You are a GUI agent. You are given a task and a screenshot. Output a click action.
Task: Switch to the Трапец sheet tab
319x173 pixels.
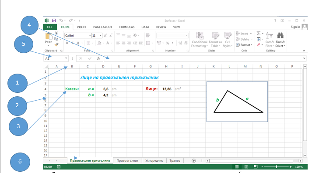click(175, 160)
